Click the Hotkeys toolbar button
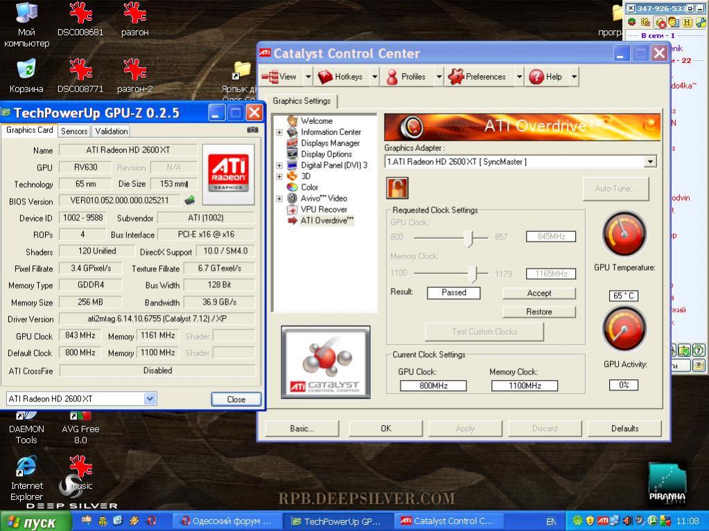709x531 pixels. [x=343, y=77]
